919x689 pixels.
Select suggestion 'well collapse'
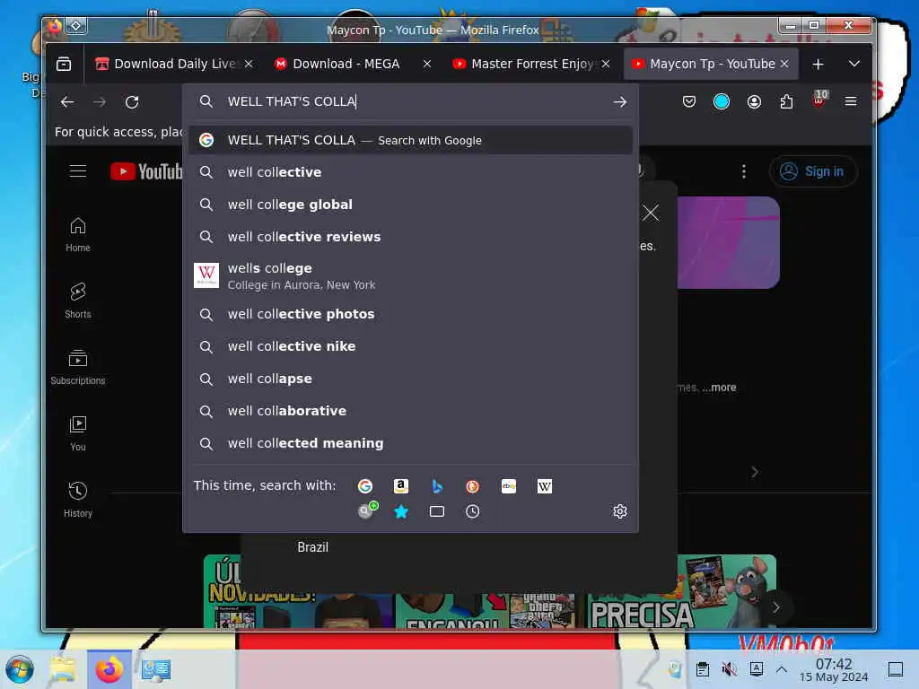(410, 379)
